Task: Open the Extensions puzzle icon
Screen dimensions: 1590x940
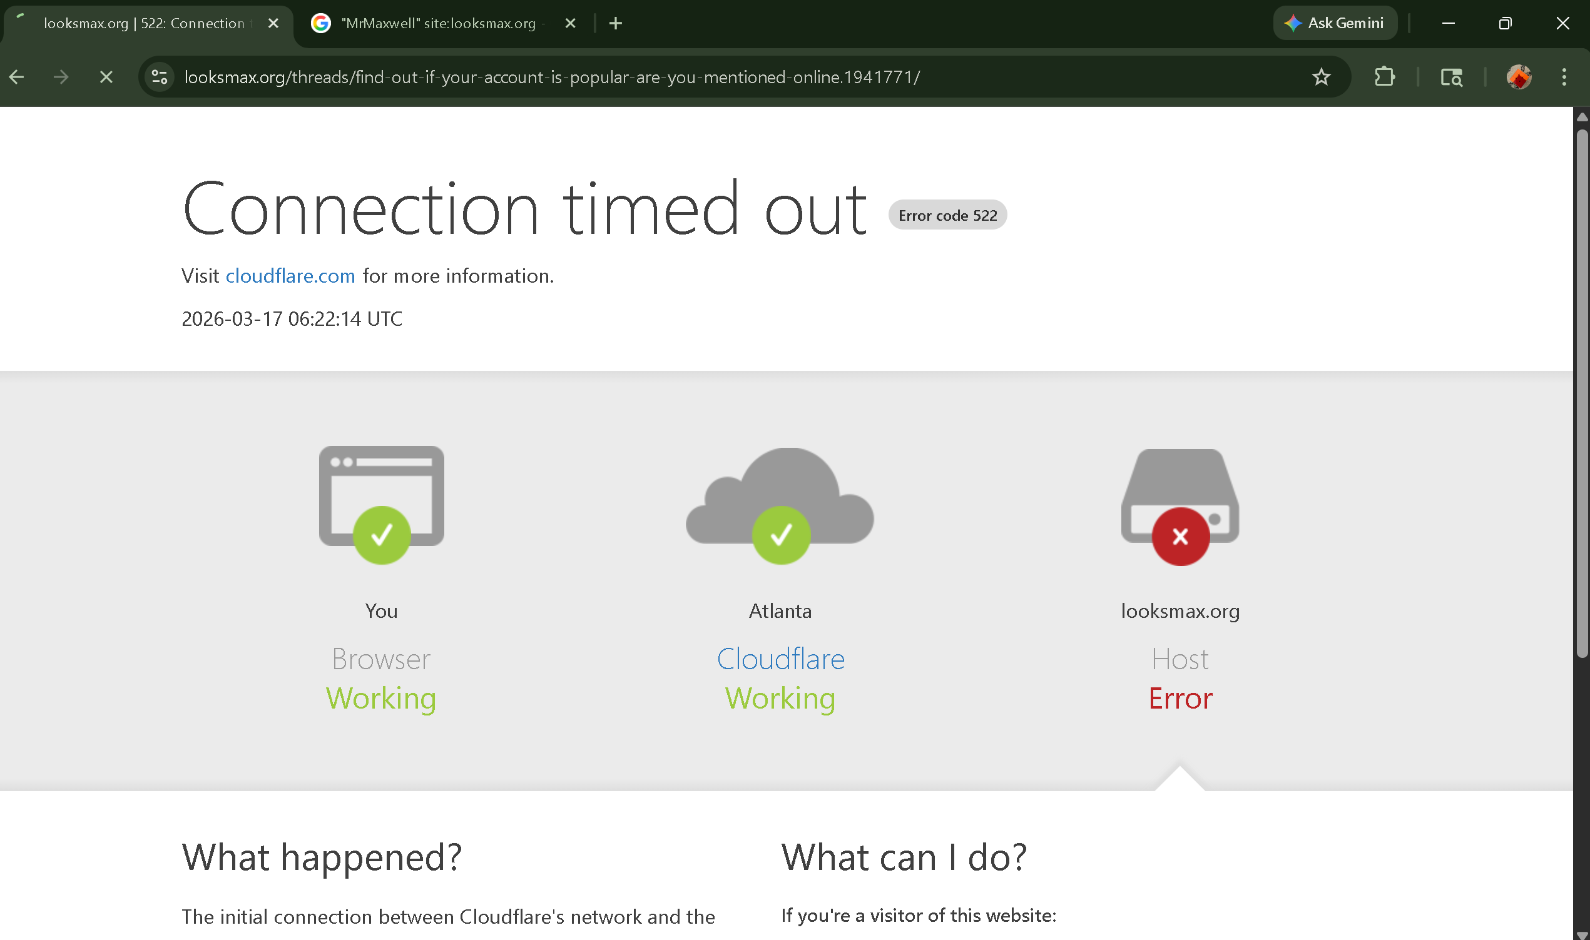Action: [1385, 78]
